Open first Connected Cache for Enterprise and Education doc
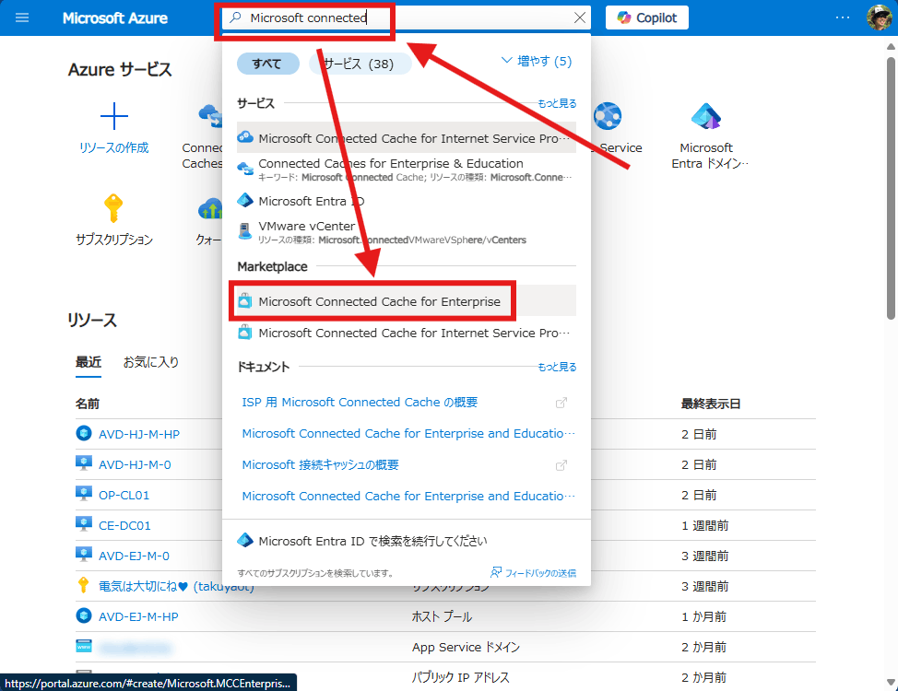The height and width of the screenshot is (691, 898). pos(408,433)
